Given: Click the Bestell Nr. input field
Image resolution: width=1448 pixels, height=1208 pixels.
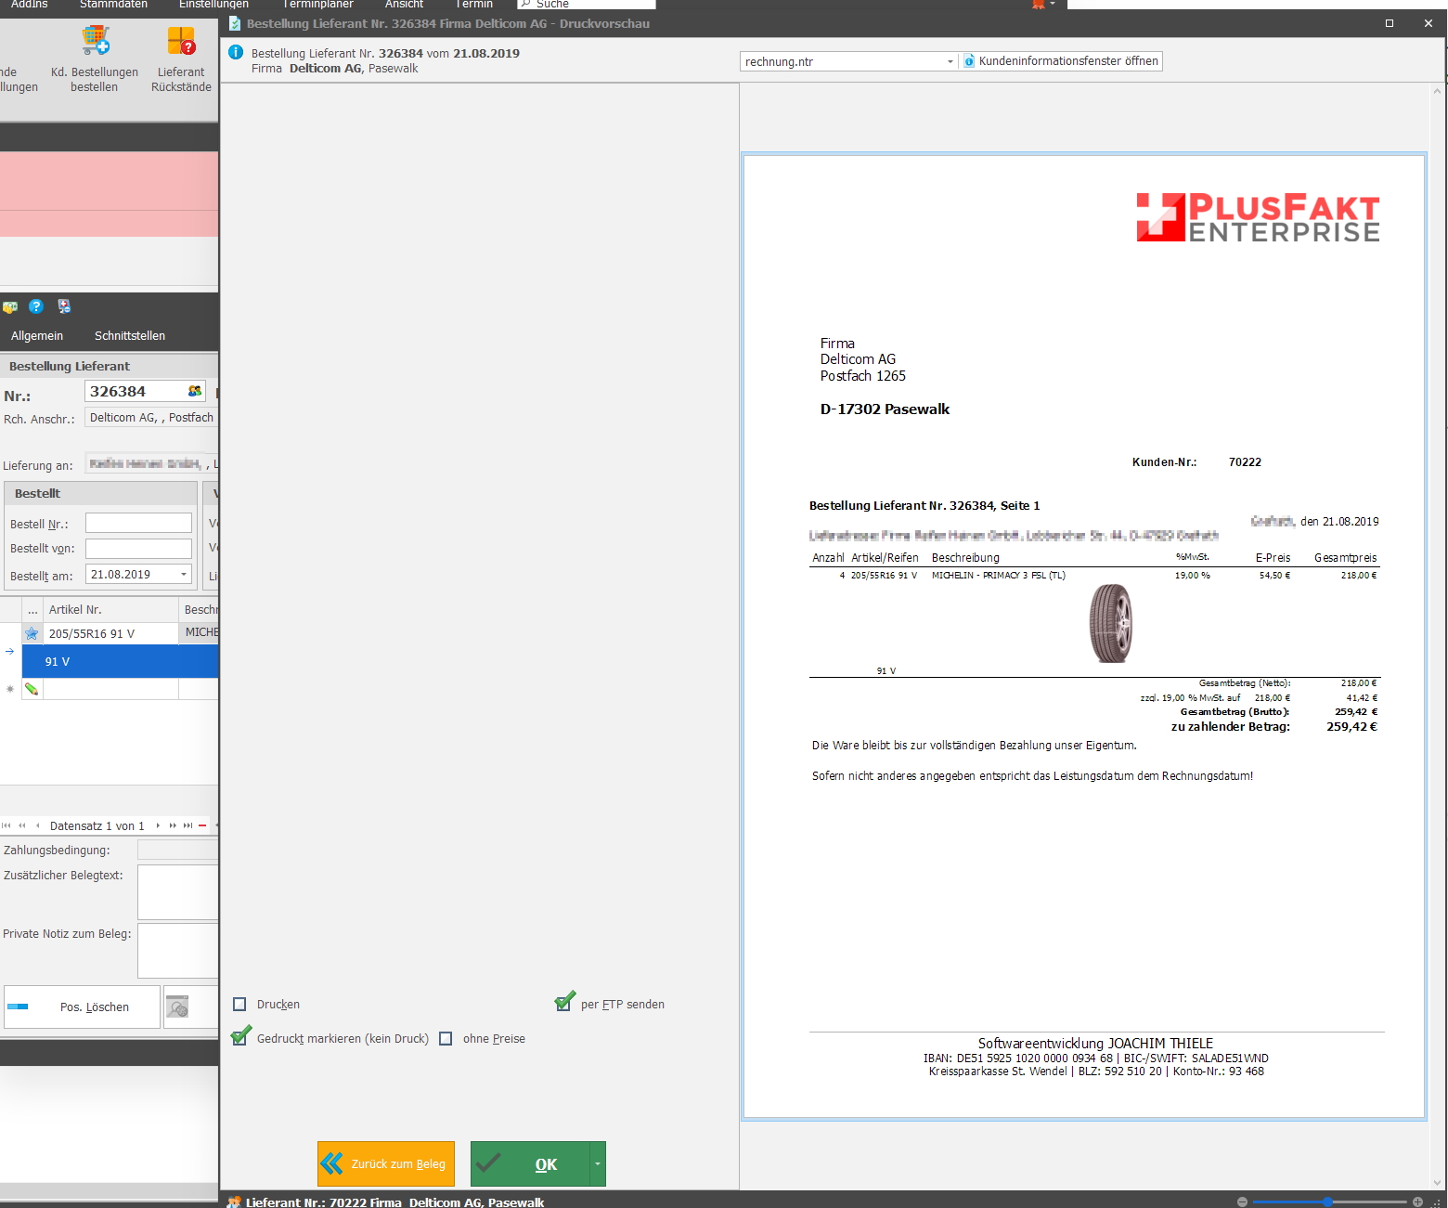Looking at the screenshot, I should [x=138, y=523].
